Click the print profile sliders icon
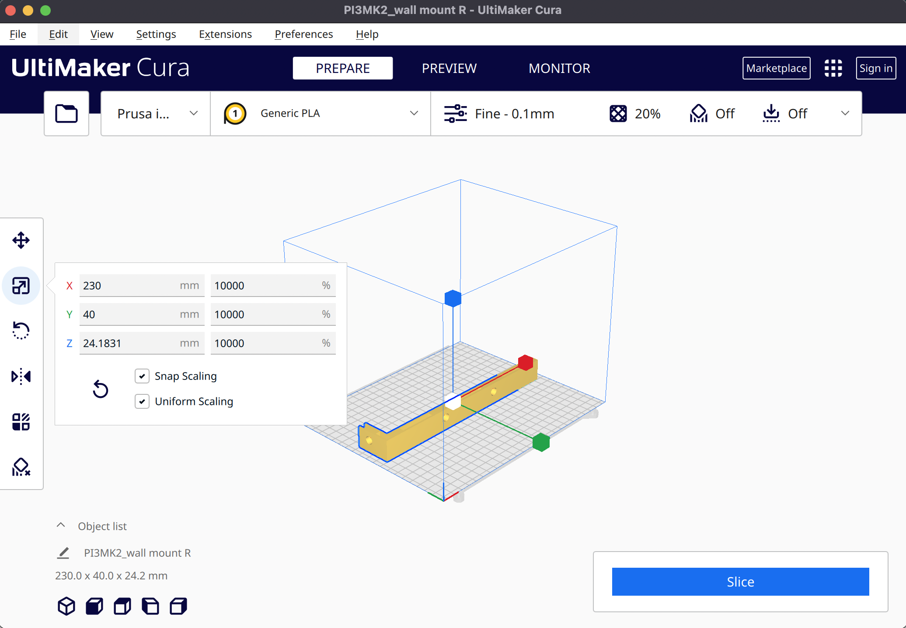 pos(456,114)
